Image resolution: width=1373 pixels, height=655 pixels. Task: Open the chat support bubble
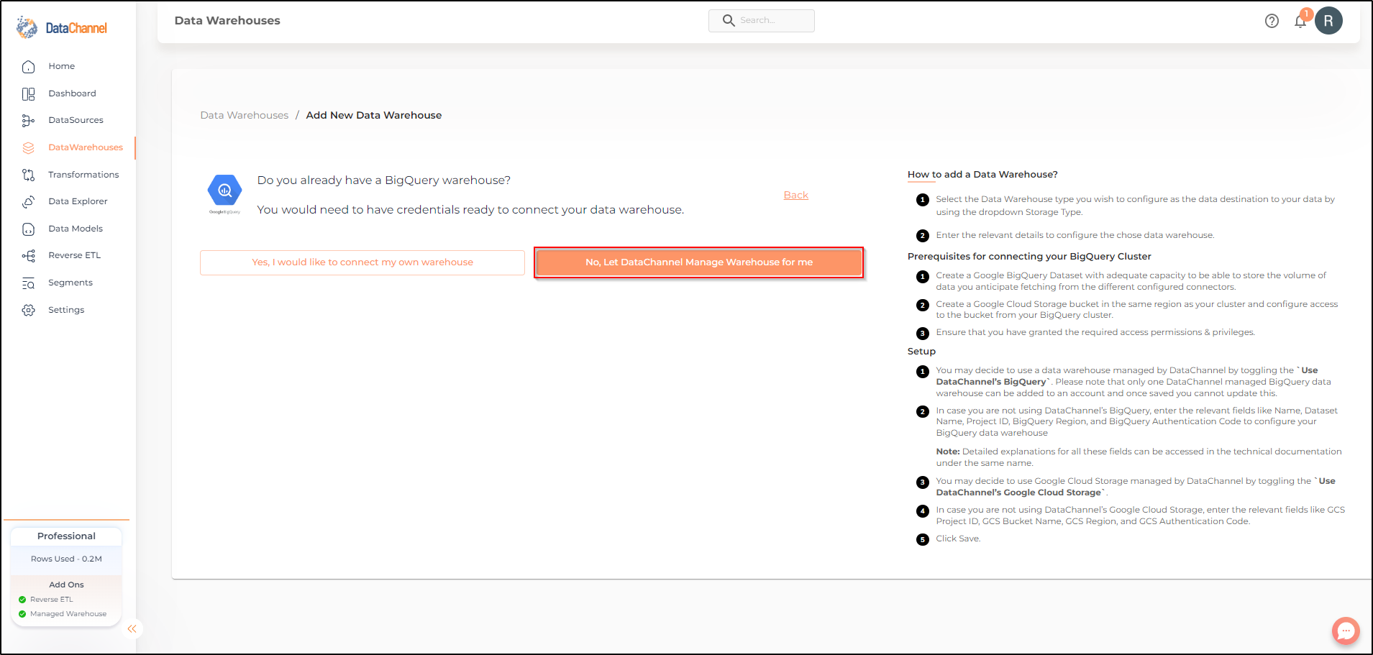tap(1346, 631)
